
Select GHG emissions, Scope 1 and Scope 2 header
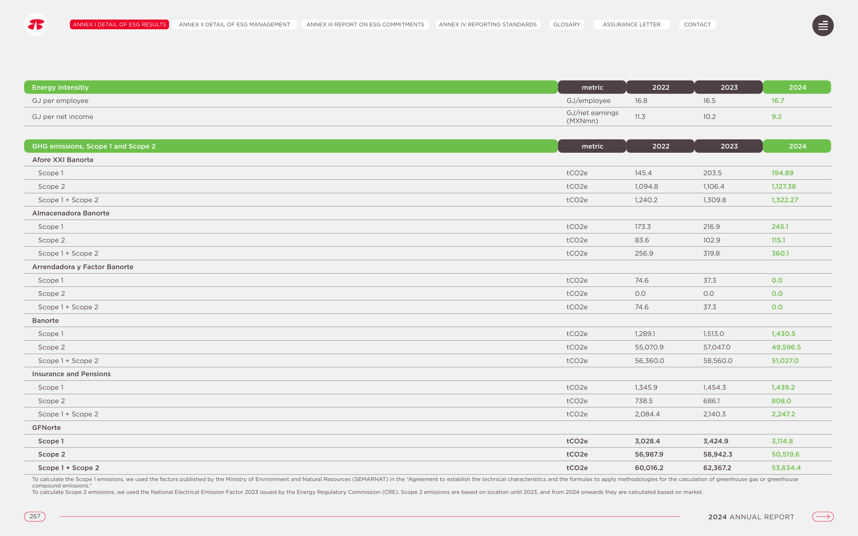pos(291,146)
